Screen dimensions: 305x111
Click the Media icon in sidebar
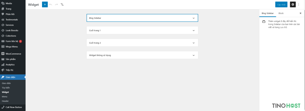pyautogui.click(x=3, y=3)
